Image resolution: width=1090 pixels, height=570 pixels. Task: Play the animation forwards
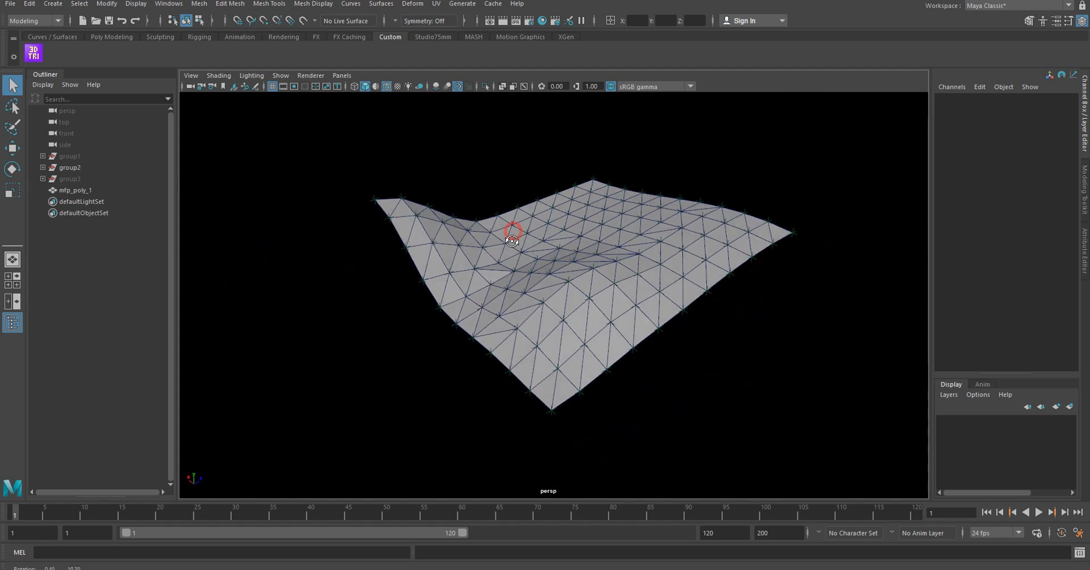click(x=1039, y=512)
